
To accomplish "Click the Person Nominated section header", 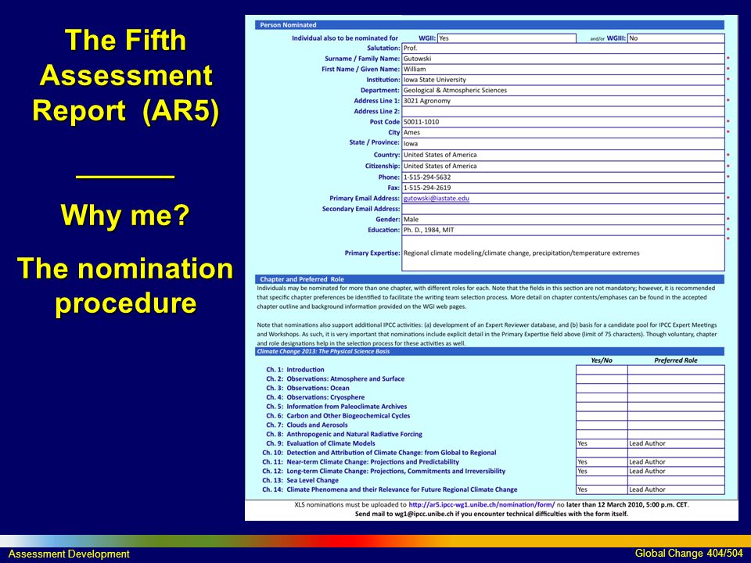I will click(490, 25).
